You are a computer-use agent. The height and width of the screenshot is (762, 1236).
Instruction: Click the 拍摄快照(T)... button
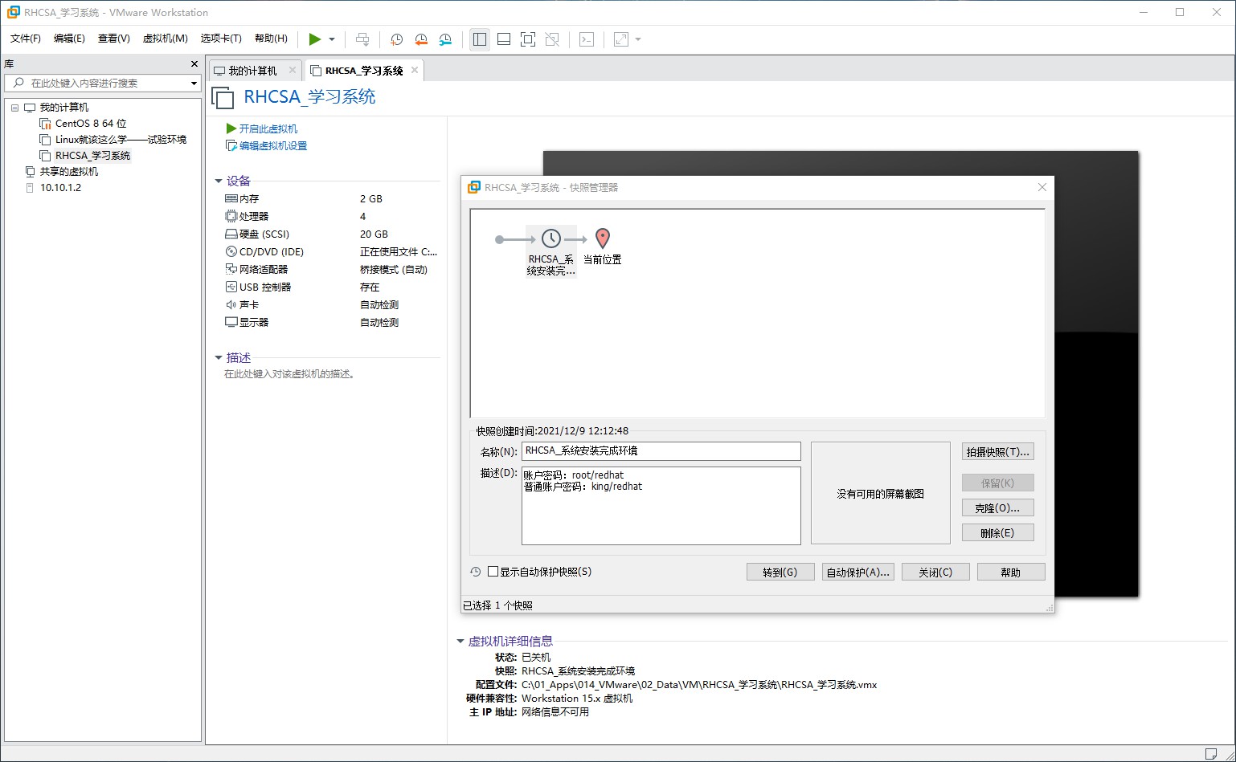tap(997, 452)
